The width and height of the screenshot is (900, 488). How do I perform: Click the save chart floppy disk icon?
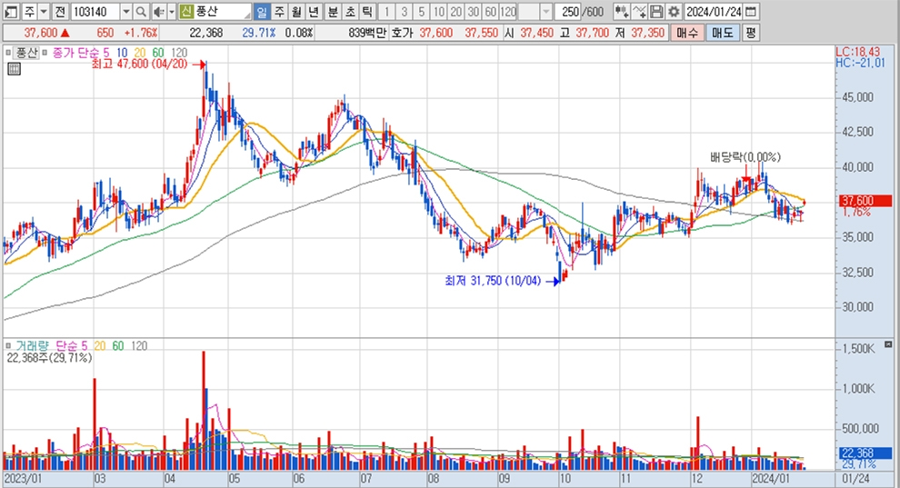click(x=656, y=12)
